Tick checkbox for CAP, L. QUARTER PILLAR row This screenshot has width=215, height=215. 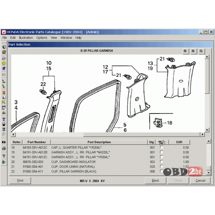click(x=162, y=147)
